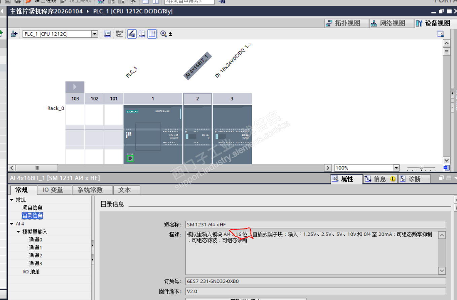
Task: Click the collapse arrow left of the project breadcrumb
Action: click(x=2, y=11)
